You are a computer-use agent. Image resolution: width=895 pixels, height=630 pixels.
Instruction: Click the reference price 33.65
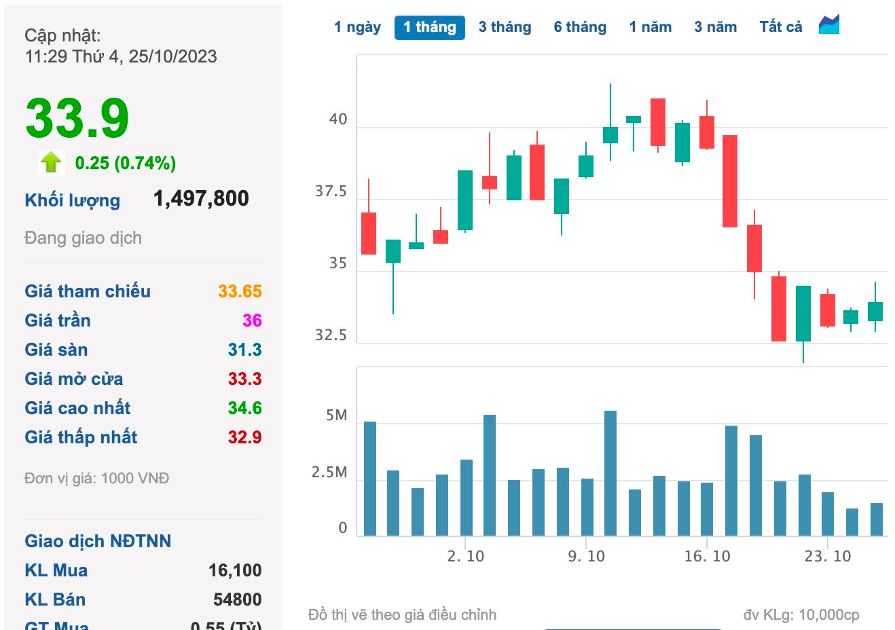point(240,291)
